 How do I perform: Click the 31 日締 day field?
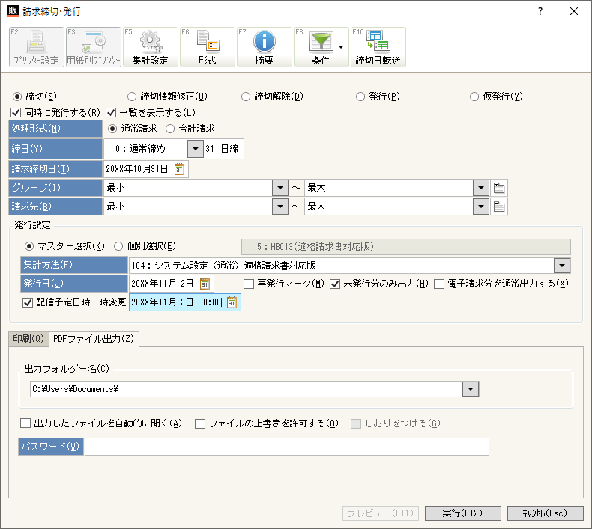pos(223,149)
